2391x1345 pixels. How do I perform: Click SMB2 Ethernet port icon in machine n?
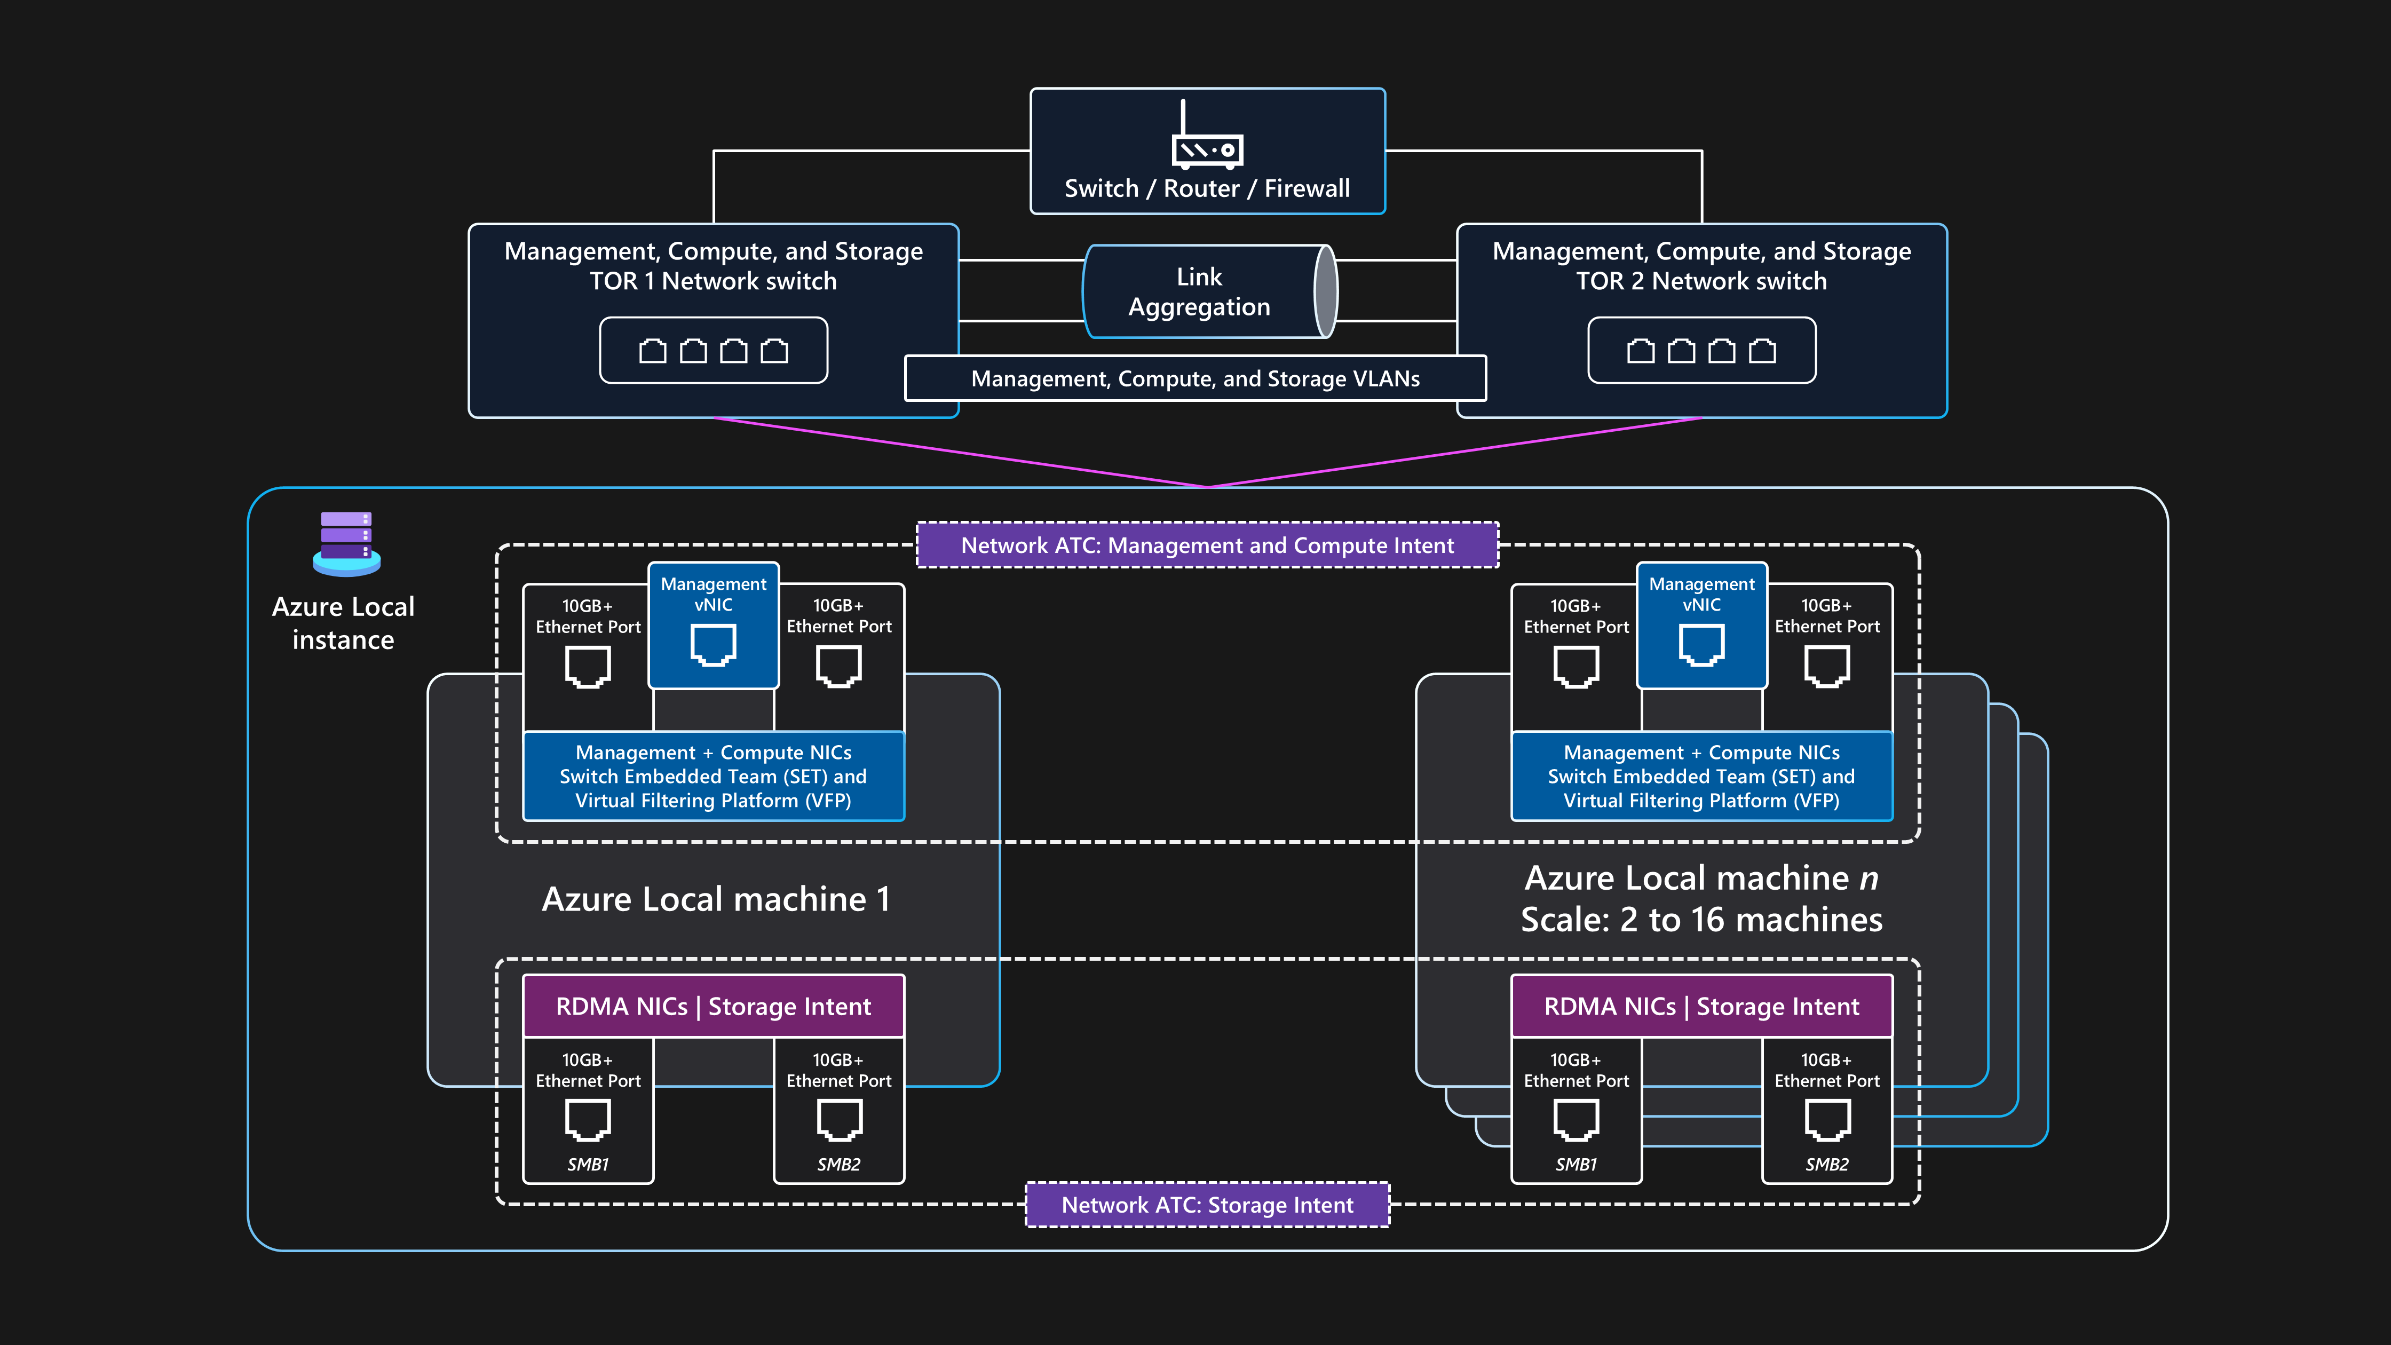[x=1827, y=1120]
